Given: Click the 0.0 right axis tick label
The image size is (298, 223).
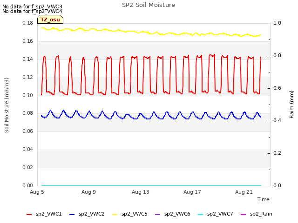Looking at the screenshot, I should [x=277, y=185].
